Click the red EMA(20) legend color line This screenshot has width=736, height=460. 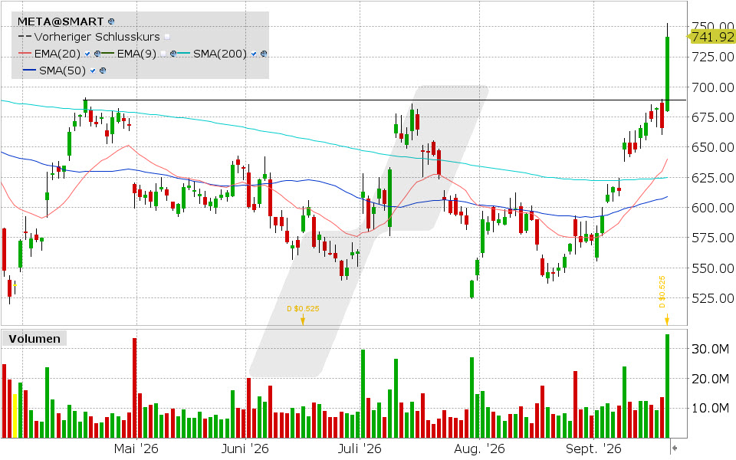click(25, 54)
